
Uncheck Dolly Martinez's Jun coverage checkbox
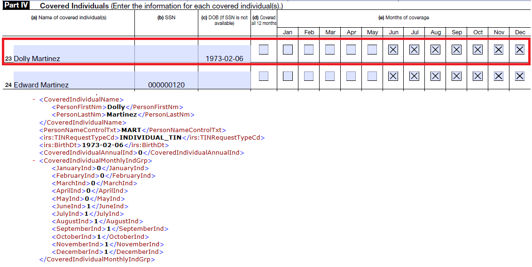pos(393,49)
